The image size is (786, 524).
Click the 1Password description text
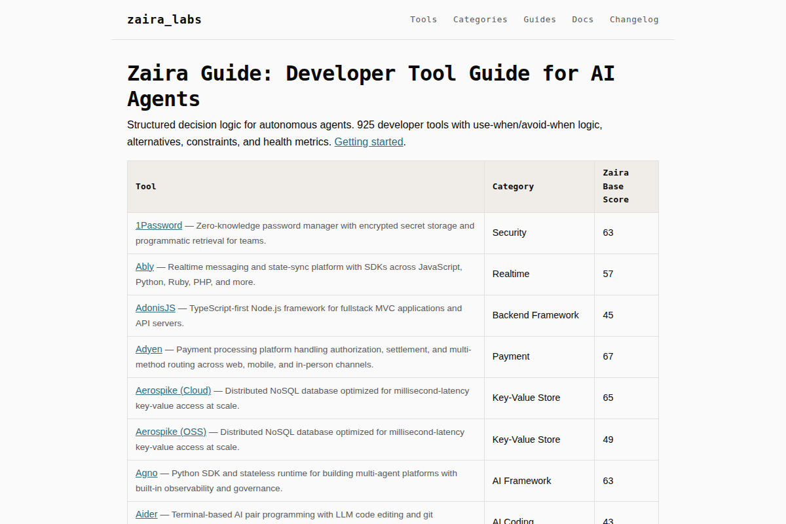[305, 233]
